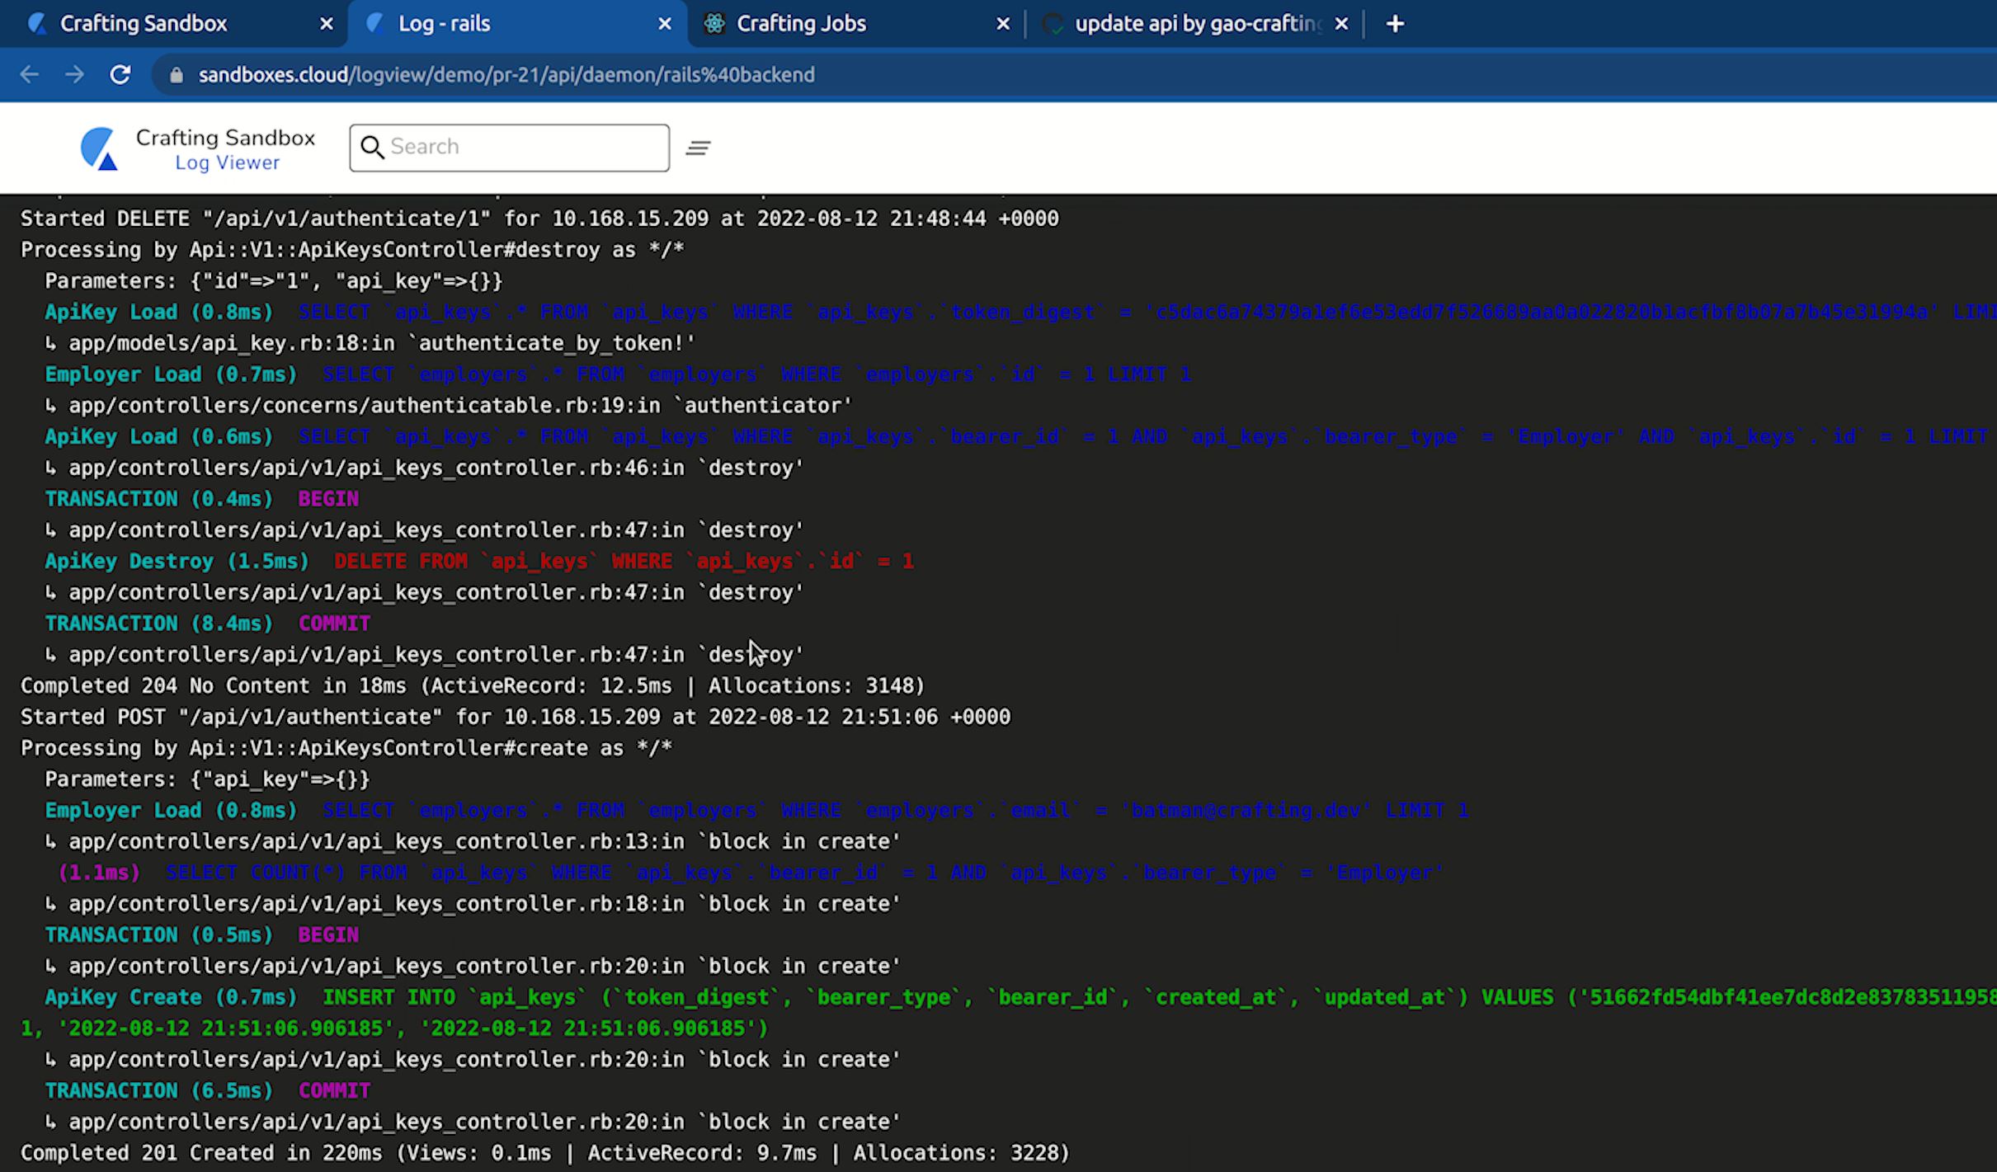Open a new tab with plus icon
The image size is (1997, 1172).
1395,24
